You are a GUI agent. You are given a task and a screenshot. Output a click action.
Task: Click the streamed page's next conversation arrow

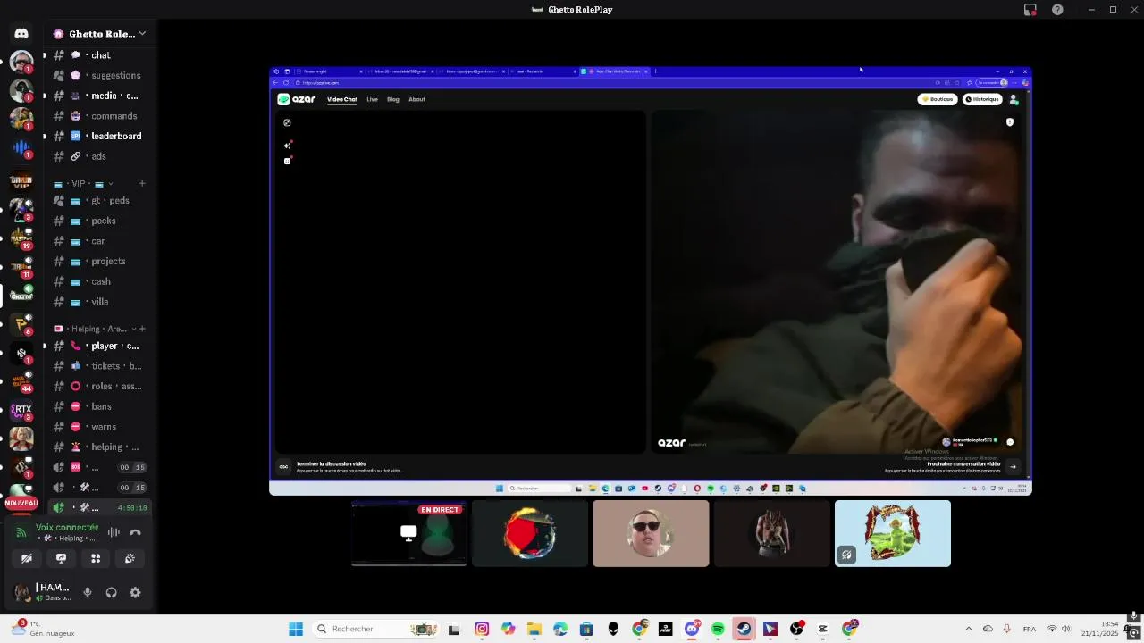pyautogui.click(x=1013, y=466)
